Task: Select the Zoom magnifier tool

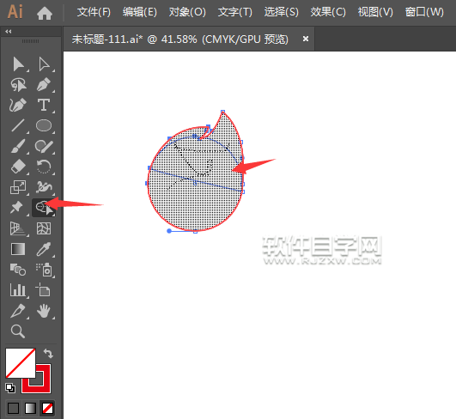Action: coord(18,331)
